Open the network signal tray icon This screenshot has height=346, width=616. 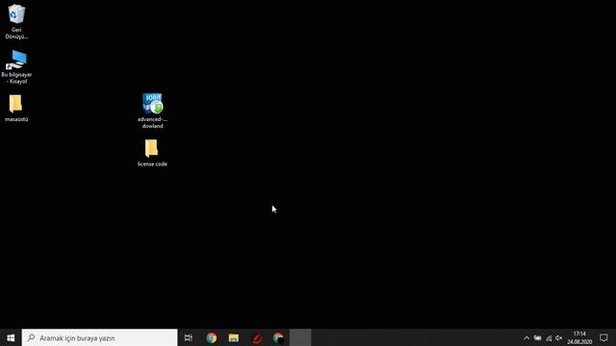pyautogui.click(x=549, y=337)
